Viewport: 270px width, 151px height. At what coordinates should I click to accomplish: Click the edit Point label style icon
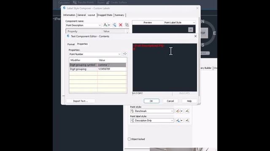178,120
